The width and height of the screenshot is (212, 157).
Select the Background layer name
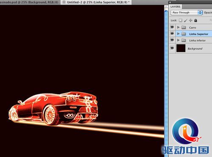tap(195, 49)
